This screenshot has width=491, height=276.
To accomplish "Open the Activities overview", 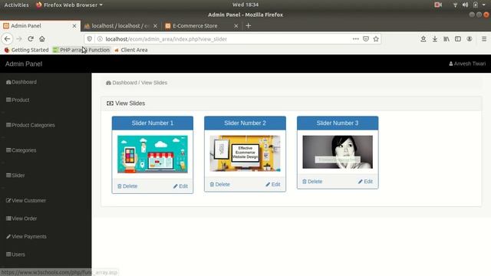I will pyautogui.click(x=16, y=5).
